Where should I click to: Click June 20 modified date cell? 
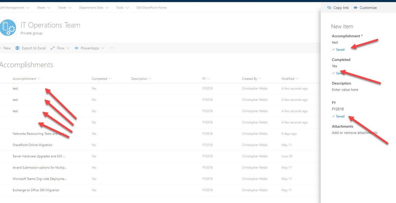pyautogui.click(x=287, y=156)
